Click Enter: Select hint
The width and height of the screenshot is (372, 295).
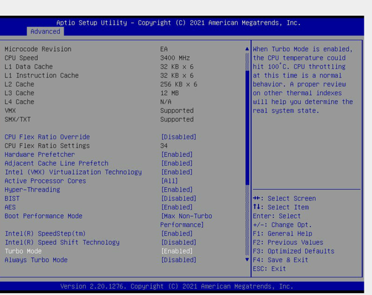click(x=277, y=216)
